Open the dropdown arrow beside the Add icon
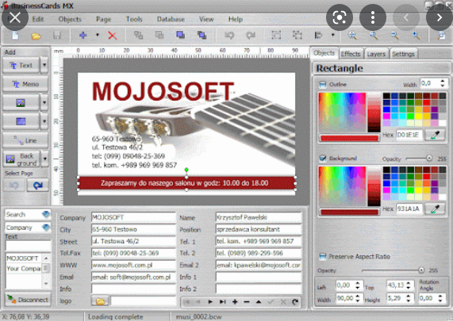This screenshot has height=321, width=453. click(x=98, y=35)
